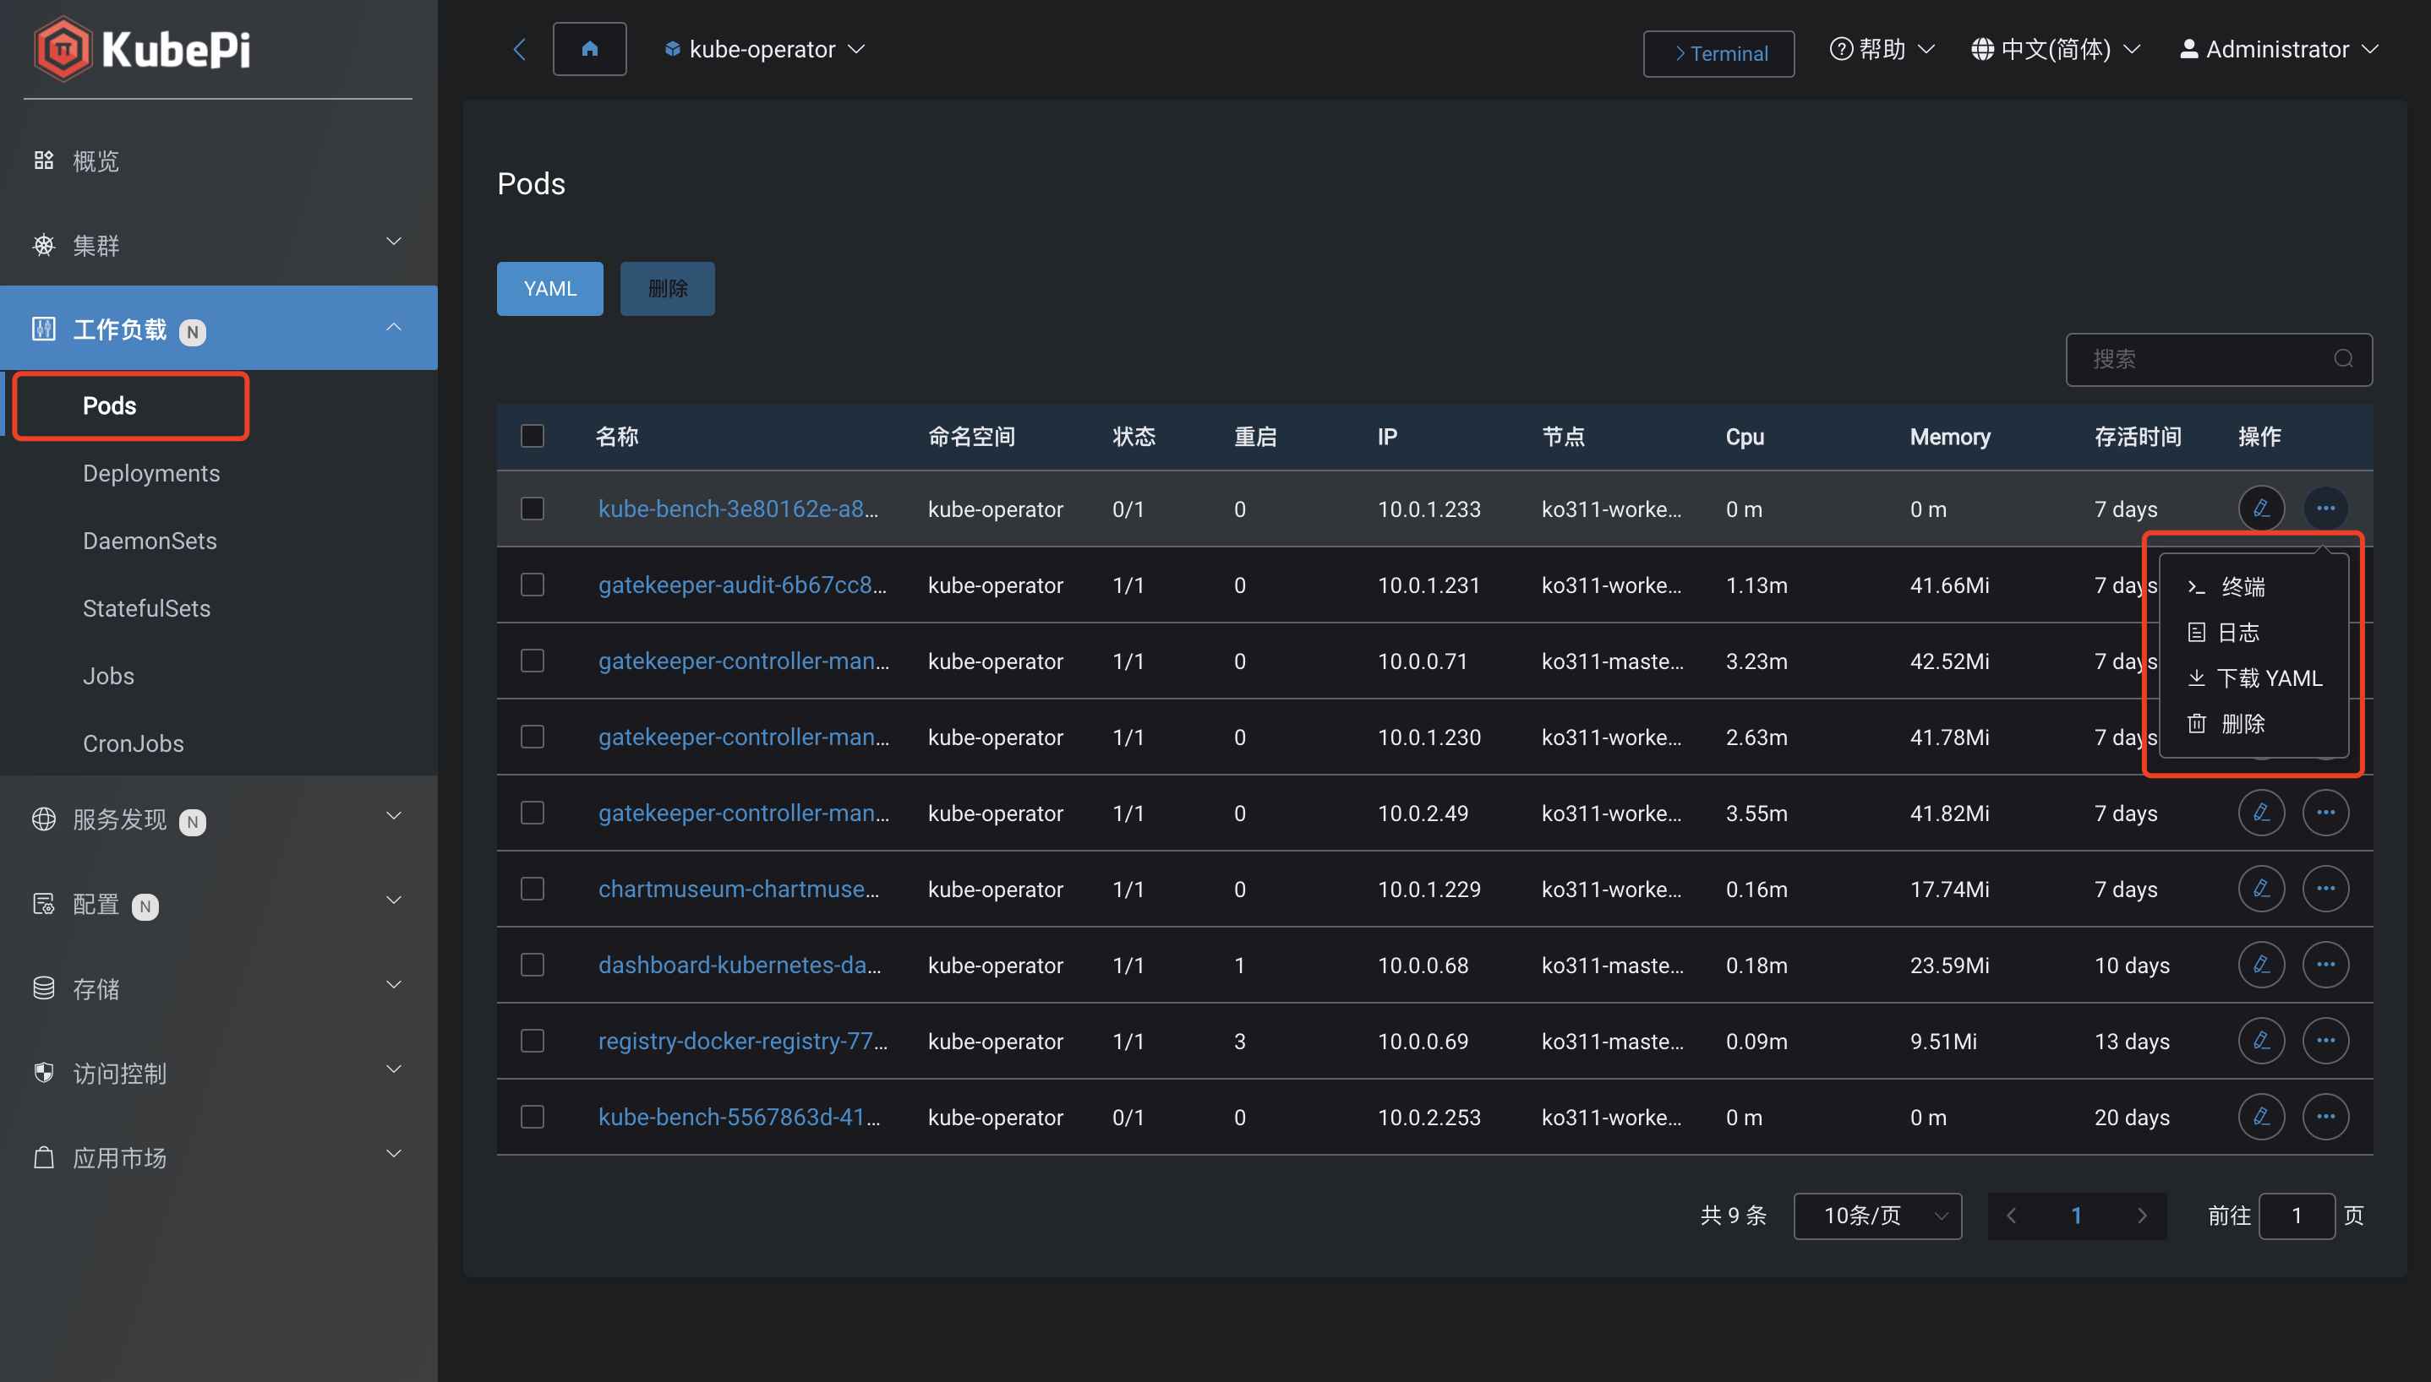
Task: Select page 1 in pagination
Action: pyautogui.click(x=2077, y=1216)
